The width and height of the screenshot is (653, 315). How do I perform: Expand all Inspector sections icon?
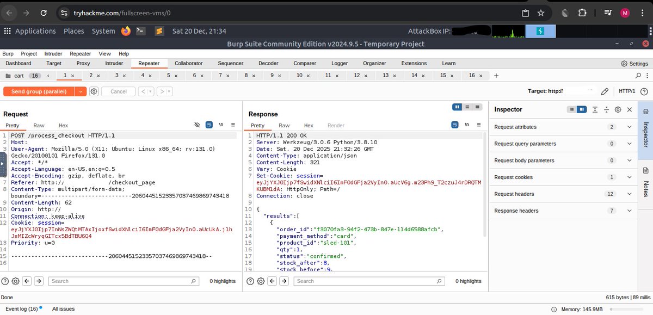click(x=595, y=109)
